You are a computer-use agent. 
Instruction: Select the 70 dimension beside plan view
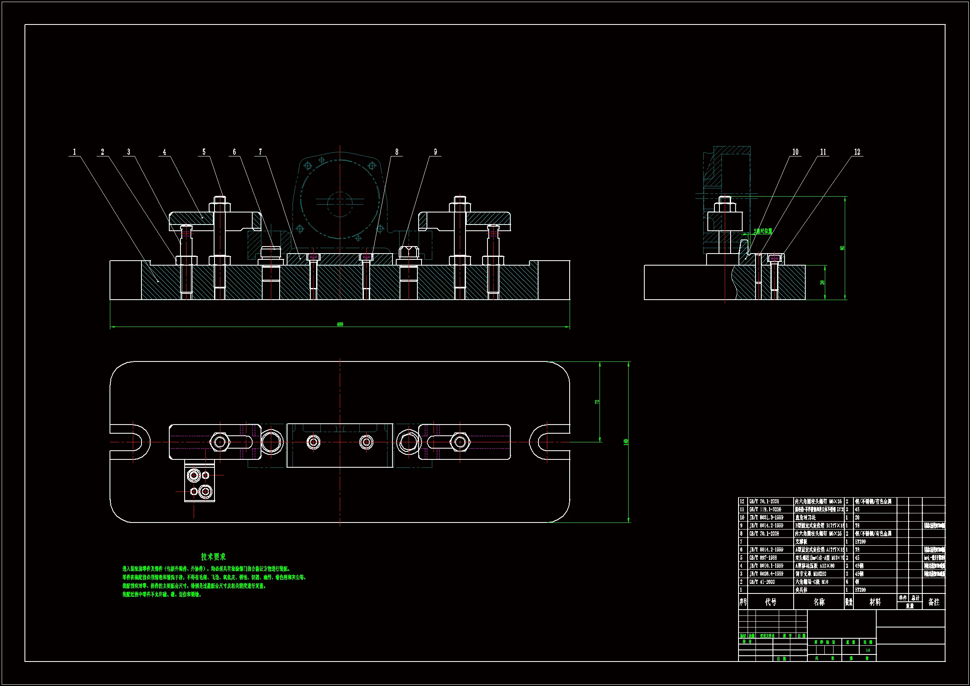tap(597, 402)
